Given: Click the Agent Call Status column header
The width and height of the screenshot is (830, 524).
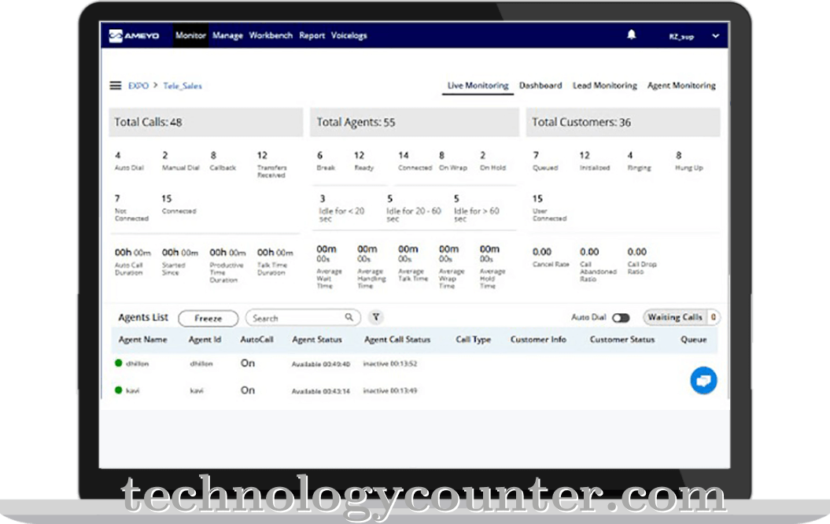Looking at the screenshot, I should [x=397, y=339].
